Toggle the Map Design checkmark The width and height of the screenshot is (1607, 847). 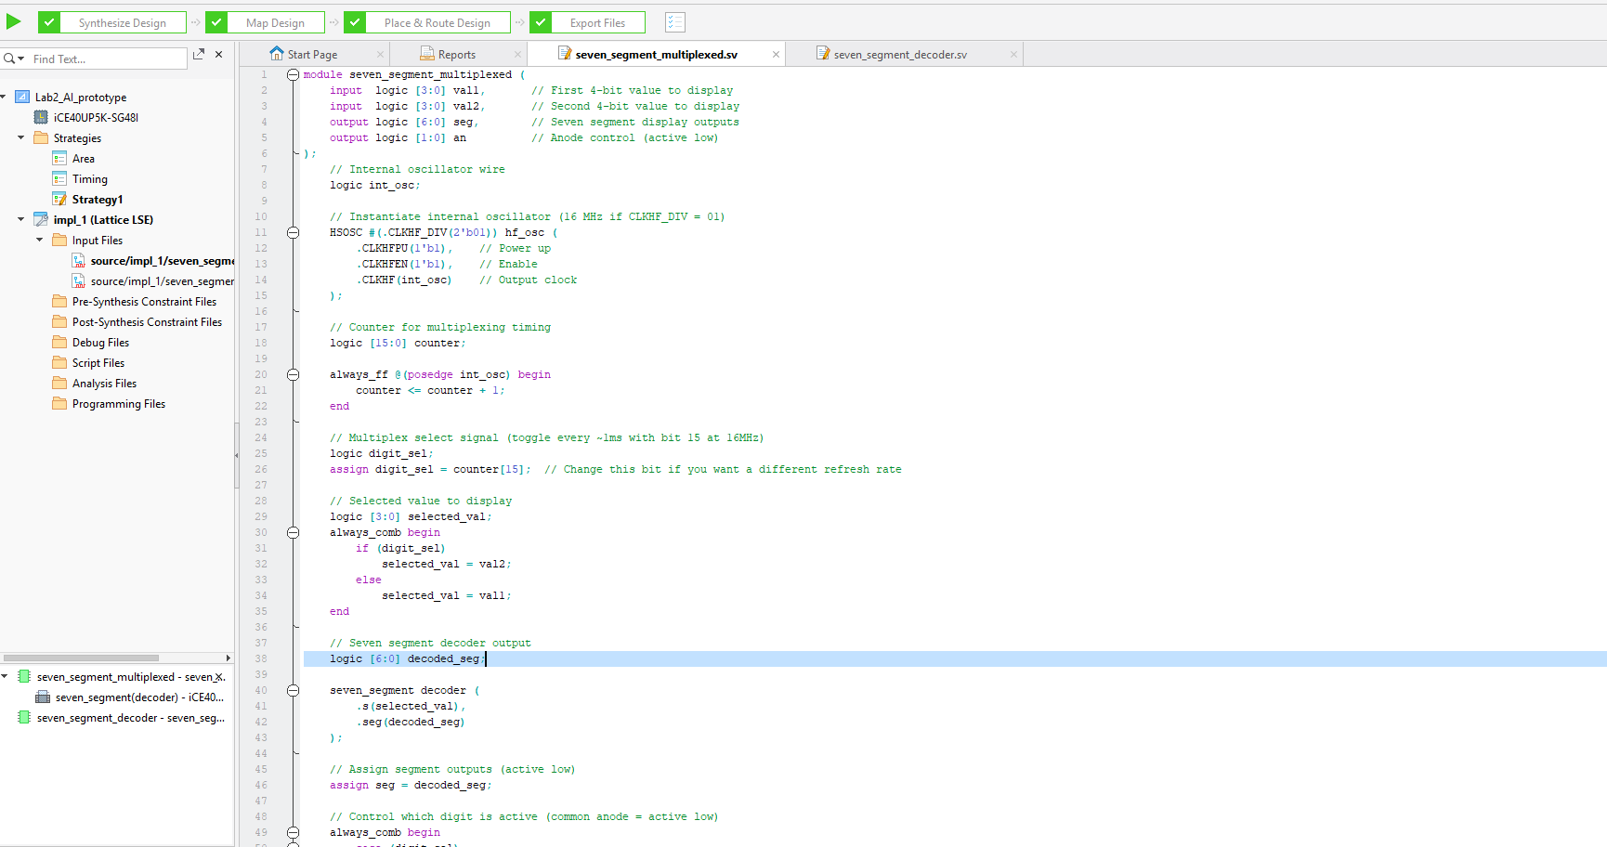(x=216, y=22)
